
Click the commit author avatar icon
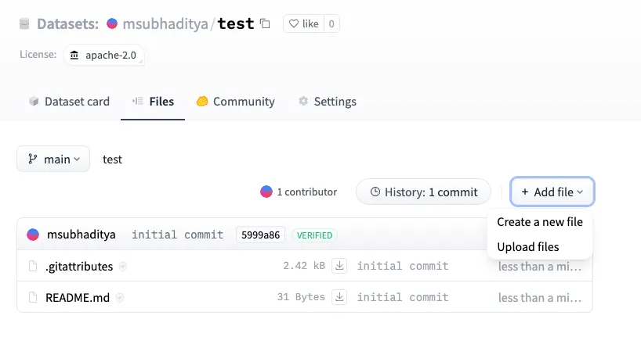tap(33, 235)
